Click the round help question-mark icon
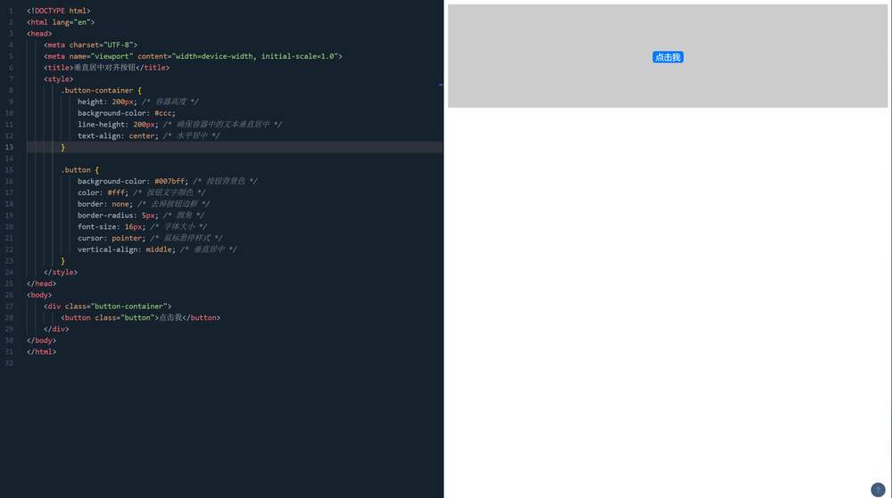The image size is (892, 498). coord(878,489)
